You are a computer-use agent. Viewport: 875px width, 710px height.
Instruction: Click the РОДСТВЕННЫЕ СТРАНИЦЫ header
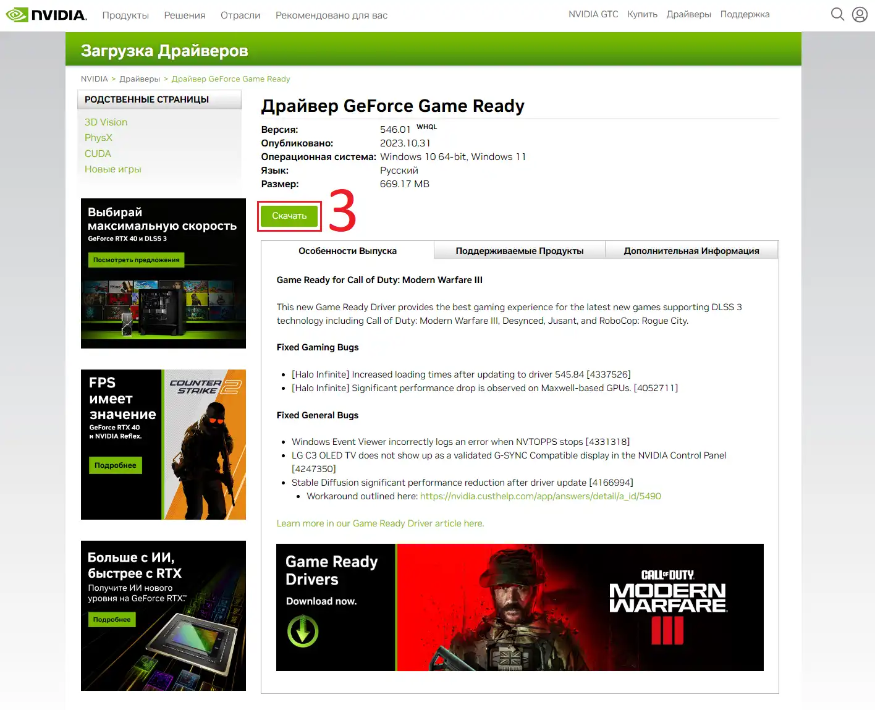(147, 99)
